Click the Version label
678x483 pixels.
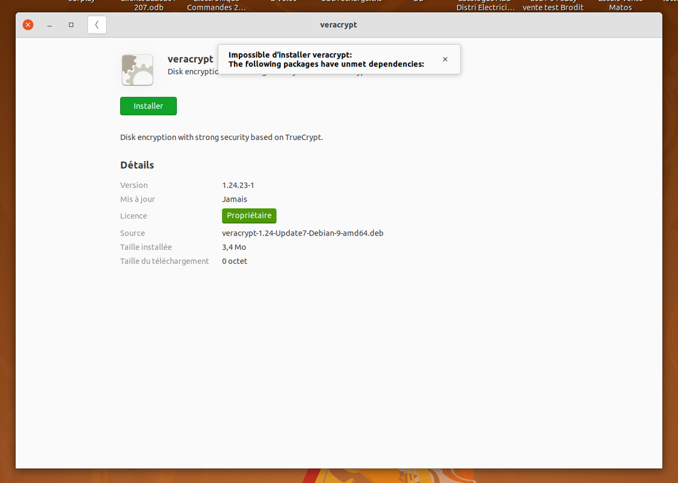pos(134,185)
